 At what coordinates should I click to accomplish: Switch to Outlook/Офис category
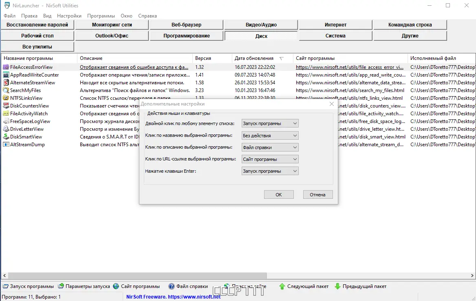tap(112, 35)
